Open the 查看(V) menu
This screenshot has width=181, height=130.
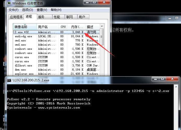[42, 10]
